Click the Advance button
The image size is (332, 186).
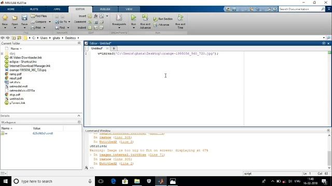(x=161, y=25)
